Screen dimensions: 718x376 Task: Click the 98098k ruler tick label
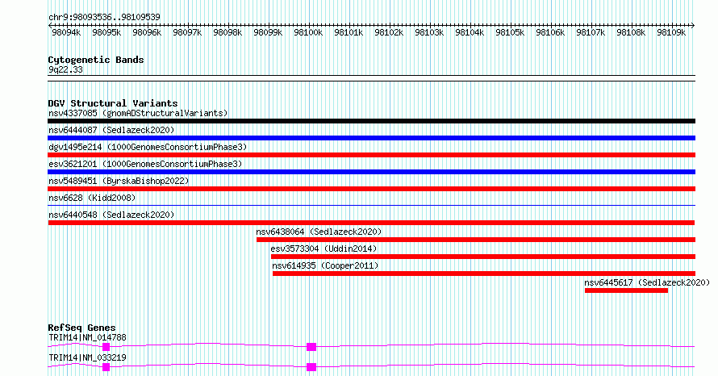[x=228, y=32]
